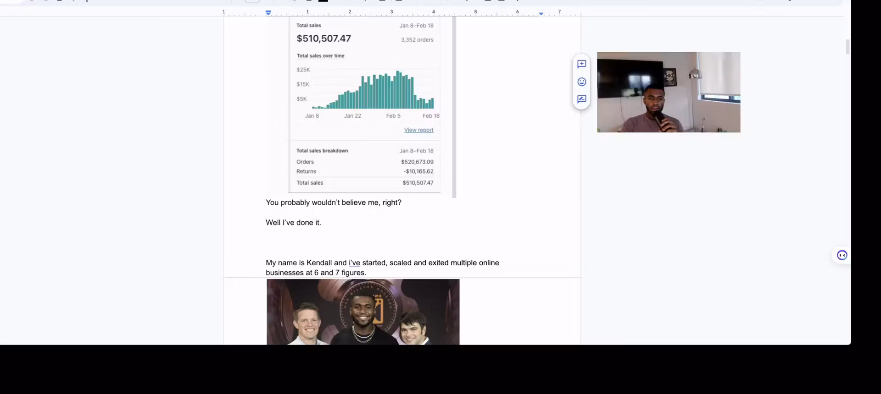Click the $510,507.47 total sales headline

point(323,39)
